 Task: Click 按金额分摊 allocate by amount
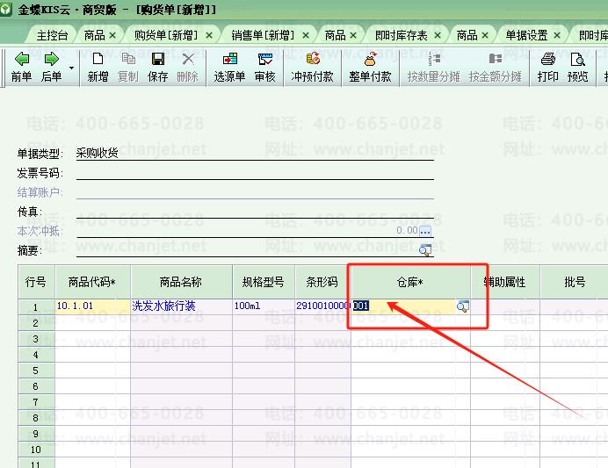496,67
